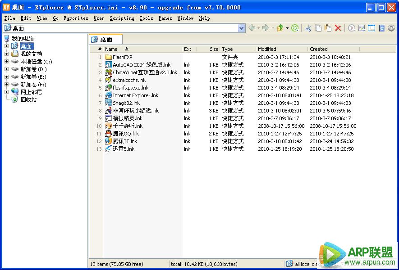This screenshot has width=399, height=270.
Task: Select the 桌面 tab above the file list
Action: point(107,39)
